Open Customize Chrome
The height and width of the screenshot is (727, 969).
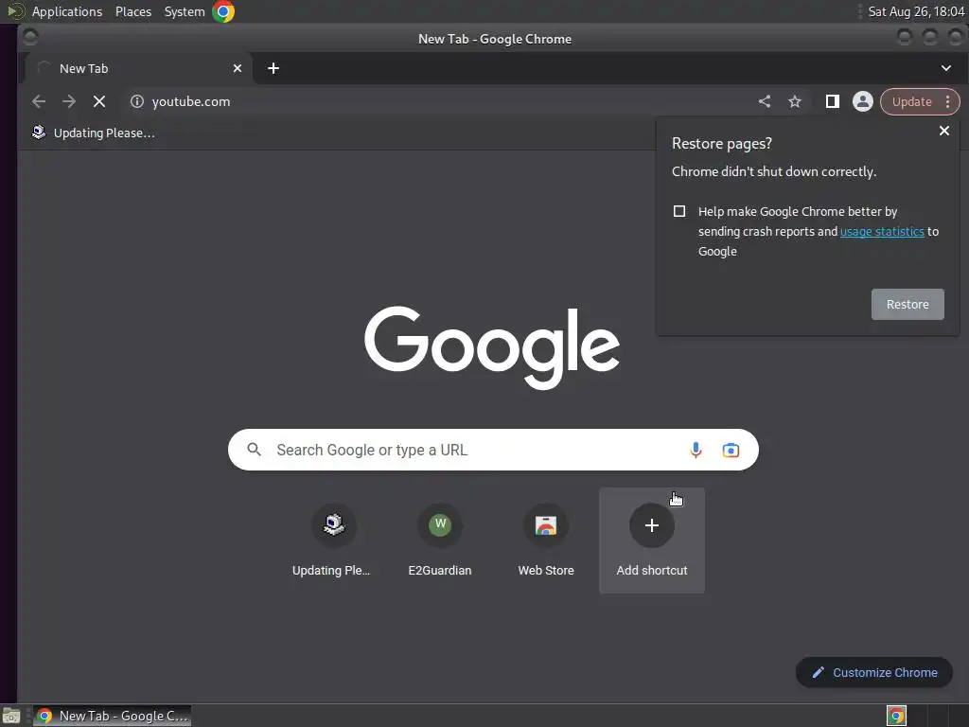(x=873, y=673)
